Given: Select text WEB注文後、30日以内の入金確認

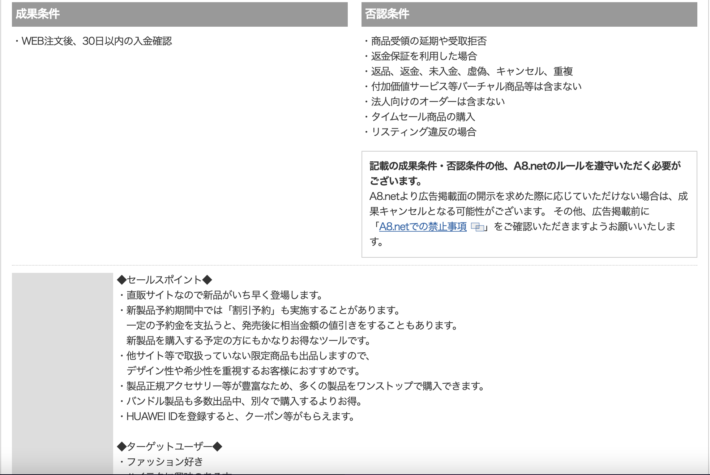Looking at the screenshot, I should tap(97, 41).
